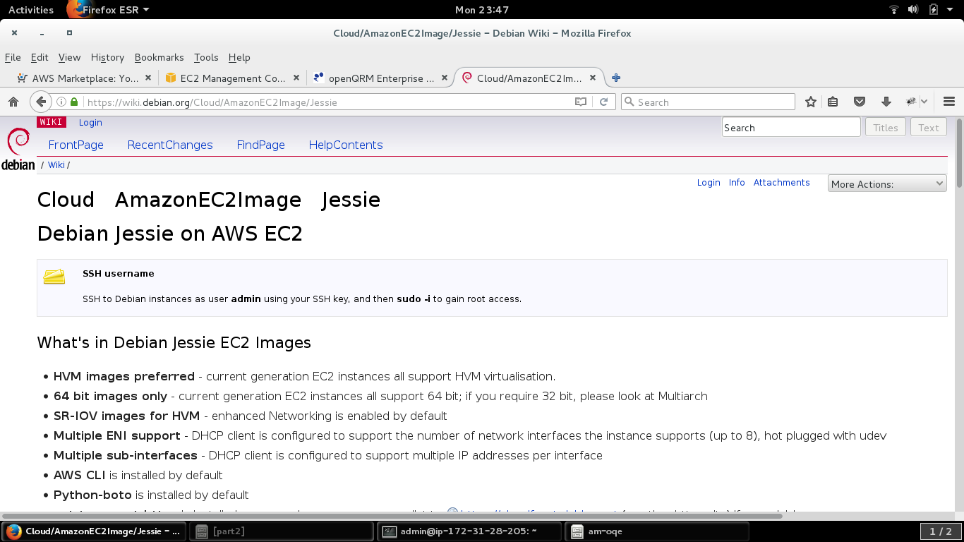Open the Wi-Fi network status icon

894,10
